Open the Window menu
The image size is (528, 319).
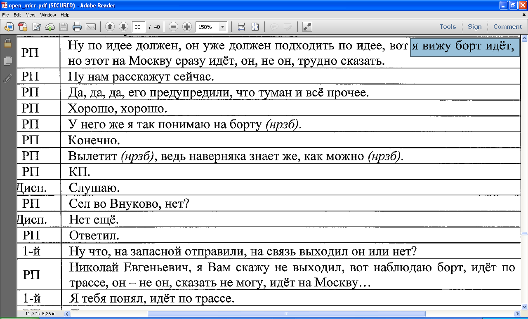pyautogui.click(x=48, y=15)
